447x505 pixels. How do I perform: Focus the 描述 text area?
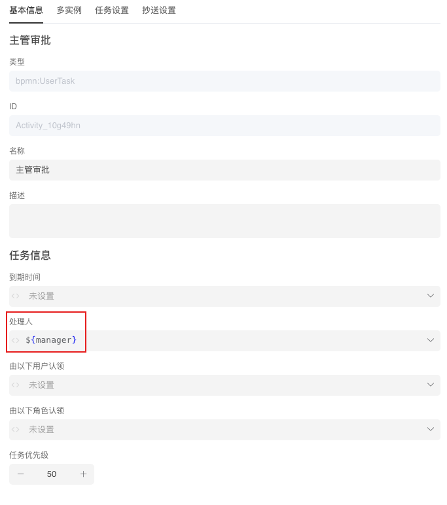224,221
